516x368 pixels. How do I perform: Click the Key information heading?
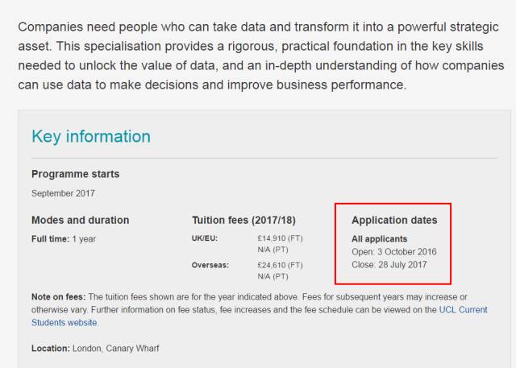pos(91,136)
